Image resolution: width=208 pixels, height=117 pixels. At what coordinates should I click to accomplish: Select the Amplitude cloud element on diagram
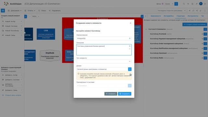(50, 56)
